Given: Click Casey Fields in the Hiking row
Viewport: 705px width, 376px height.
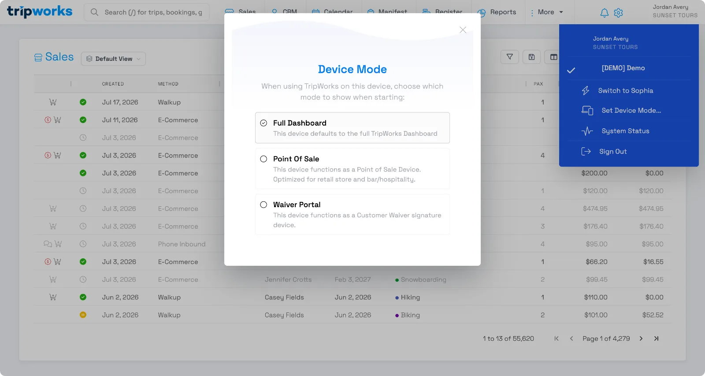Looking at the screenshot, I should pos(284,297).
